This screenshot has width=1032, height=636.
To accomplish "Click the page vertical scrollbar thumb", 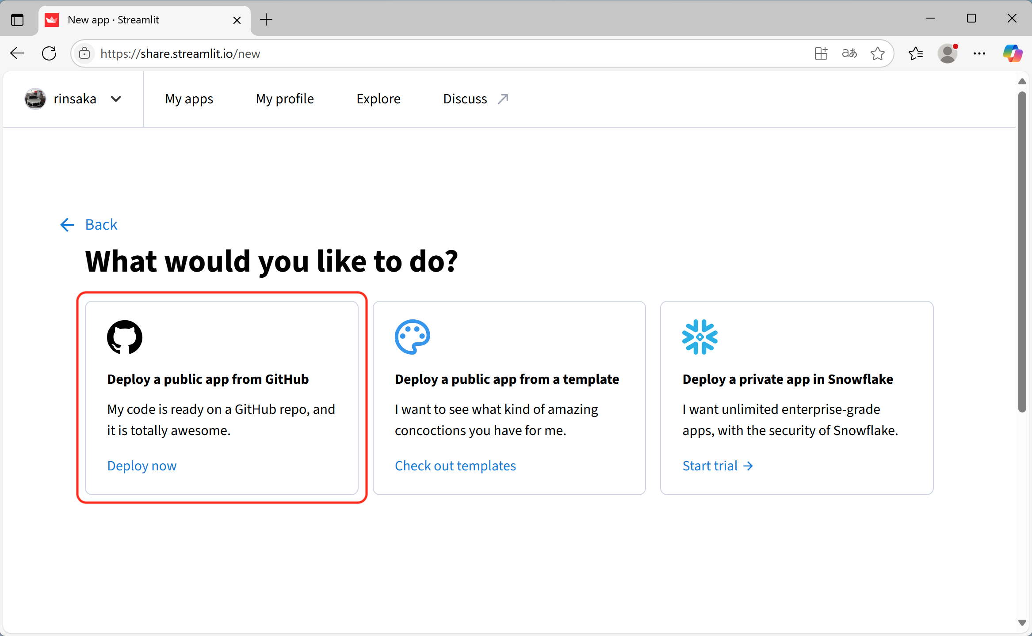I will click(1022, 252).
